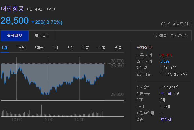Click the stock code 003490
The image size is (194, 130).
pyautogui.click(x=35, y=9)
